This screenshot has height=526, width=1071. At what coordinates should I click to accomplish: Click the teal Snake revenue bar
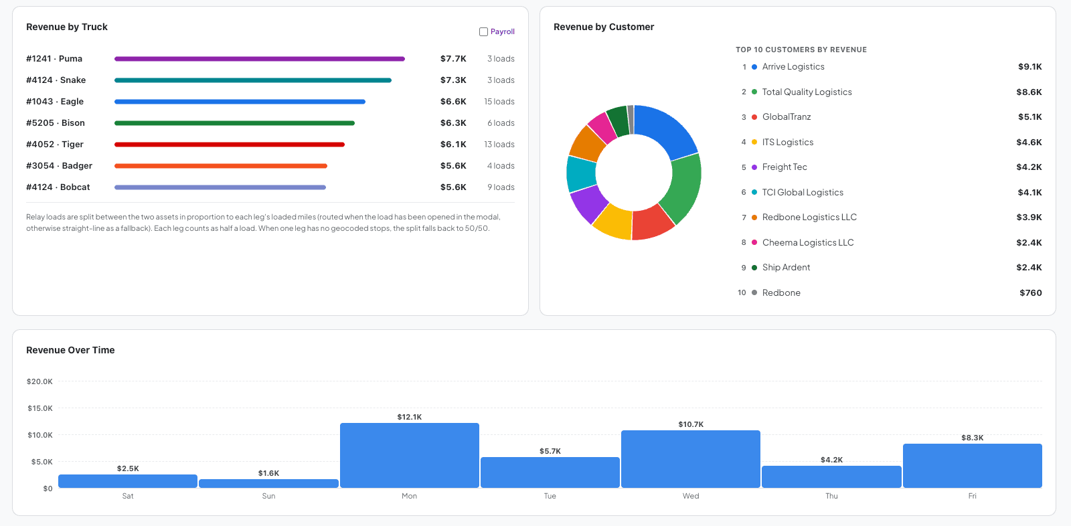coord(253,80)
